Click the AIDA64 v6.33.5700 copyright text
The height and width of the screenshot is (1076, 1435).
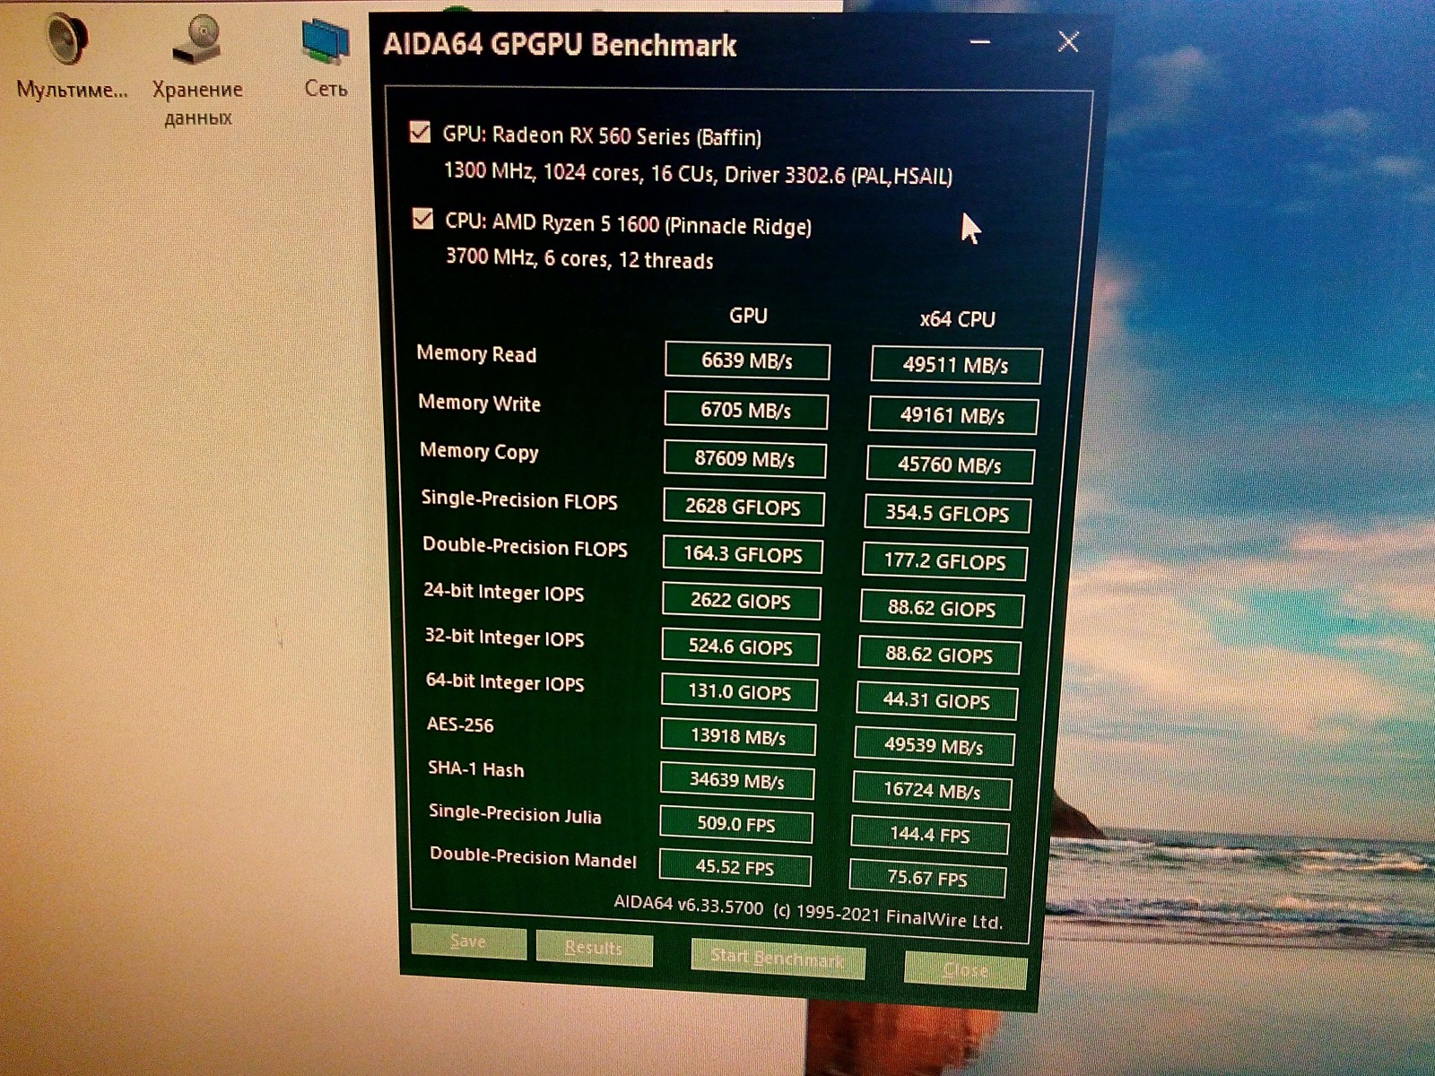[x=808, y=911]
